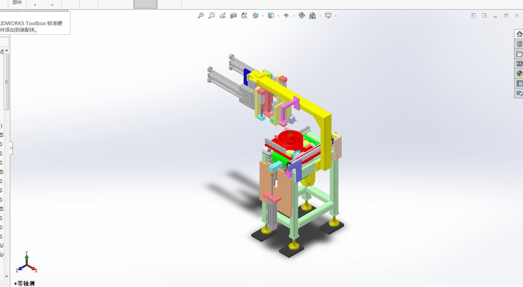Screen dimensions: 523x287
Task: Open the SOLIDWORKS Resources home tab
Action: pos(519,34)
